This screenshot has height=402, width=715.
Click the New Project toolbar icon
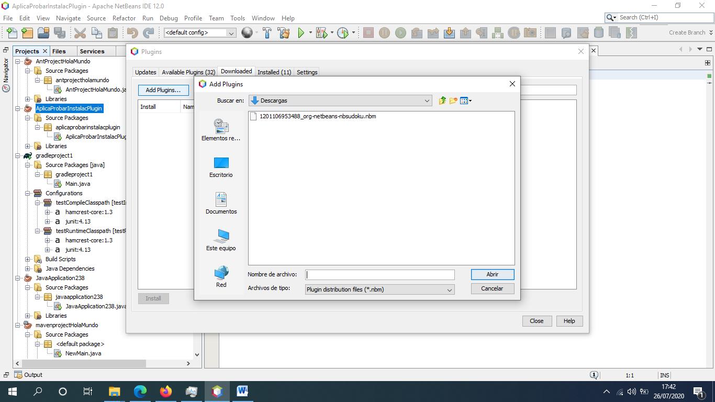[x=27, y=33]
